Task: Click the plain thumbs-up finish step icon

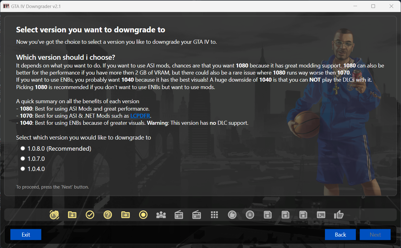Action: coord(339,215)
